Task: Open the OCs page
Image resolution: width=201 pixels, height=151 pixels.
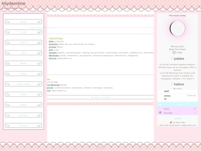Action: tap(23, 53)
